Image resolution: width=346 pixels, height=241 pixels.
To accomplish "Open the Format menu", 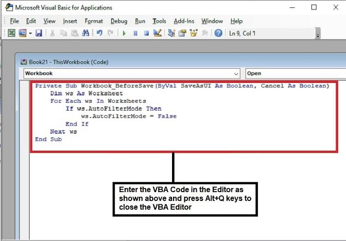I will (94, 21).
